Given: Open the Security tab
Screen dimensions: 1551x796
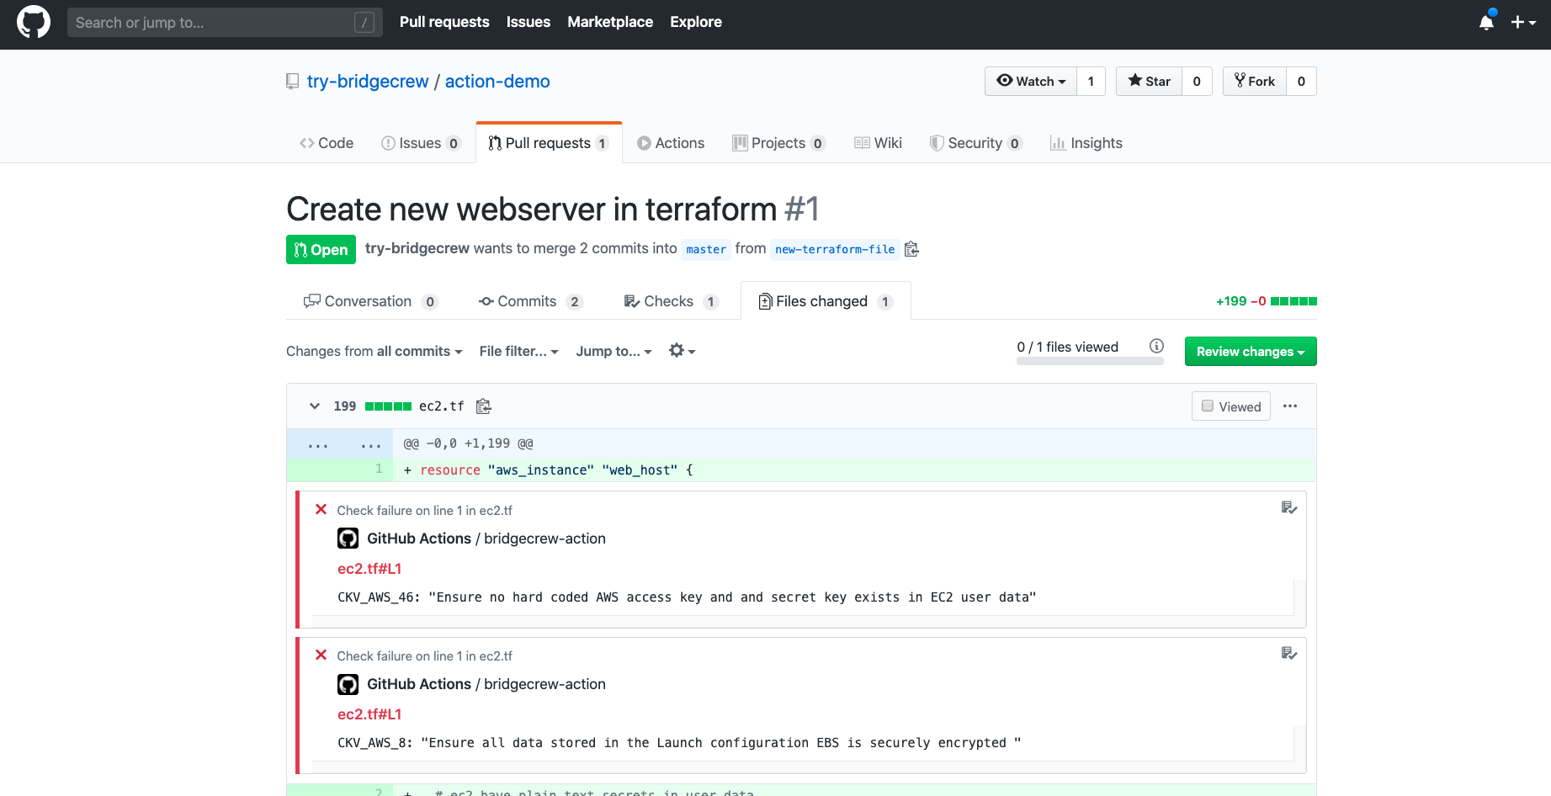Looking at the screenshot, I should click(x=975, y=143).
